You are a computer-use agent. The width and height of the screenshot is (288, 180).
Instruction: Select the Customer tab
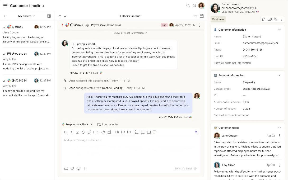[218, 19]
